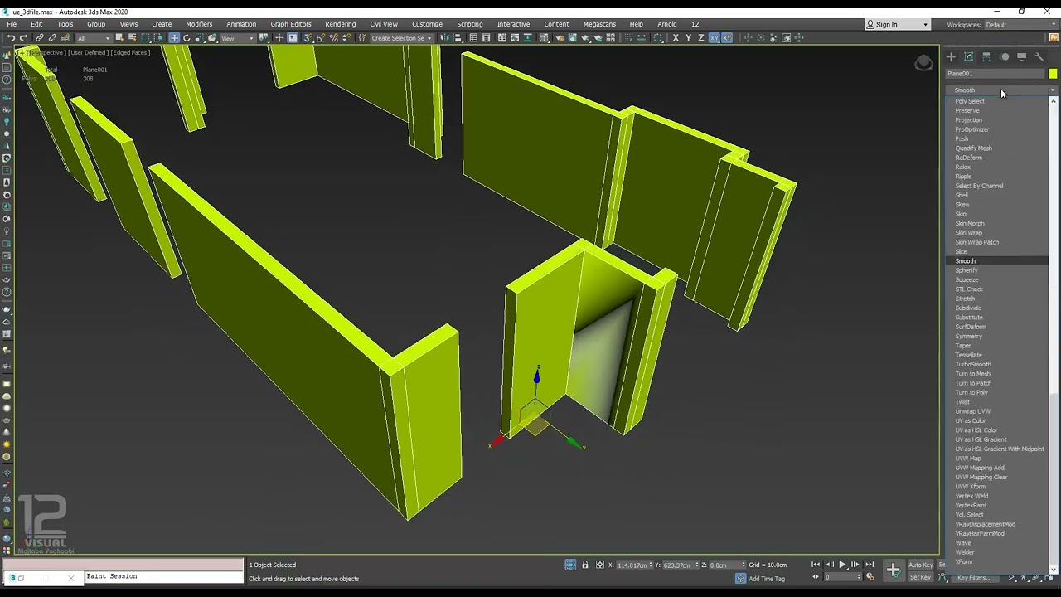Toggle Auto Key mode
Viewport: 1061px width, 597px height.
[x=921, y=565]
